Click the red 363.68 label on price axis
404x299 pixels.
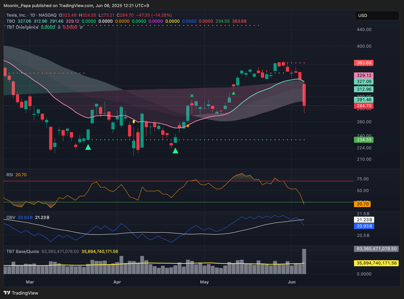pyautogui.click(x=364, y=63)
